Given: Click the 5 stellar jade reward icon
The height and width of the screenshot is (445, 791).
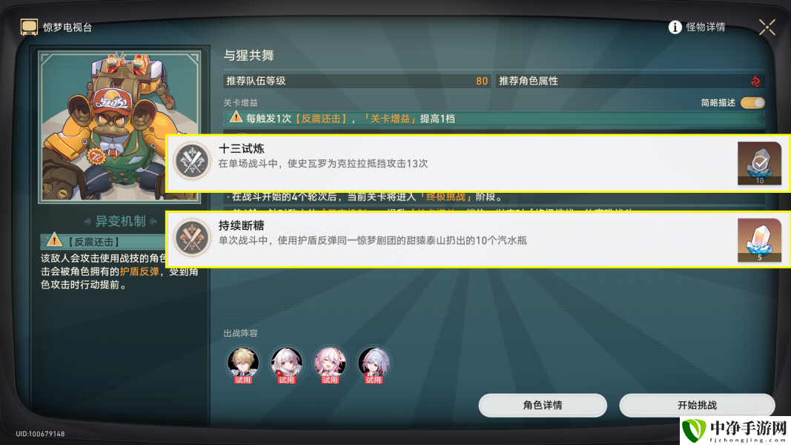Looking at the screenshot, I should (759, 240).
